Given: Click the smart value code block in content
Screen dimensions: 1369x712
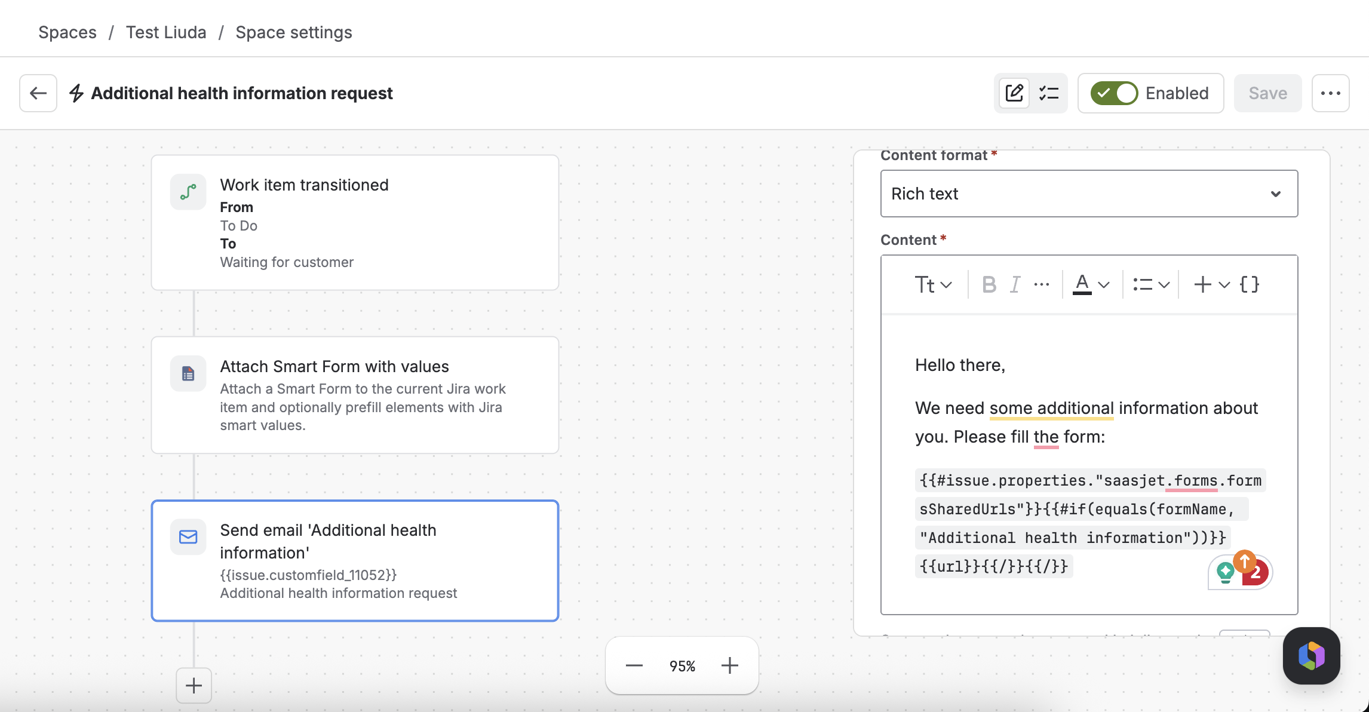Looking at the screenshot, I should click(x=1090, y=523).
